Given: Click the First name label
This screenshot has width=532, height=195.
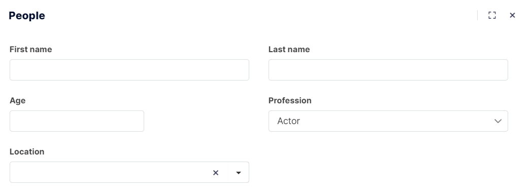Looking at the screenshot, I should click(x=30, y=50).
